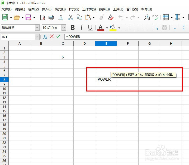
Task: Accept formula with green checkmark
Action: click(58, 36)
